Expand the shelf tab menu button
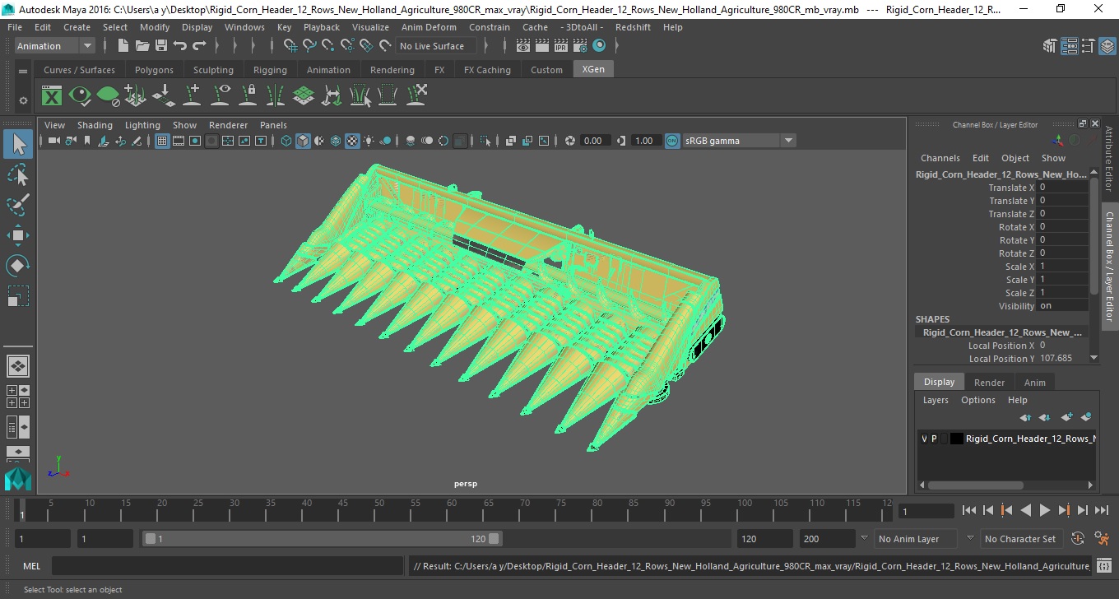 (23, 71)
